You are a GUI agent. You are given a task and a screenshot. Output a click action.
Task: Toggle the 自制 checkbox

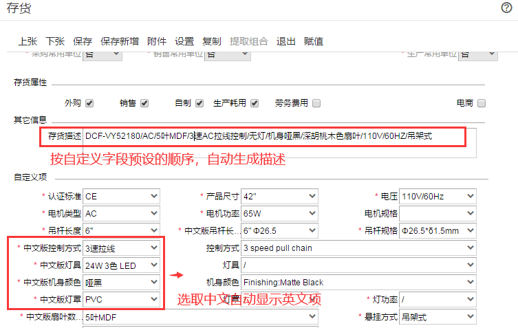click(x=199, y=103)
